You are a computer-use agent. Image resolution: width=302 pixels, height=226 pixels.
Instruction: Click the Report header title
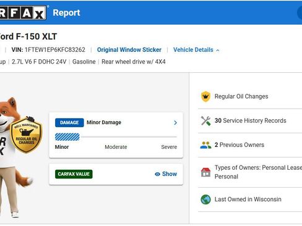66,13
